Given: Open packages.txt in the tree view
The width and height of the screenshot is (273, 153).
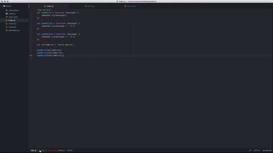Looking at the screenshot, I should click(x=14, y=30).
